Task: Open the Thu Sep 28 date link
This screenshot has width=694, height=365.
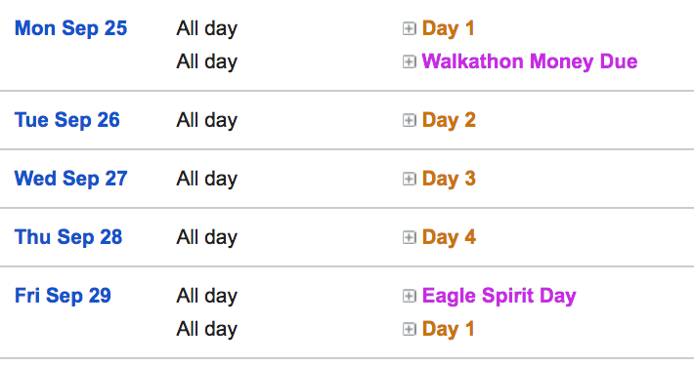Action: coord(68,237)
